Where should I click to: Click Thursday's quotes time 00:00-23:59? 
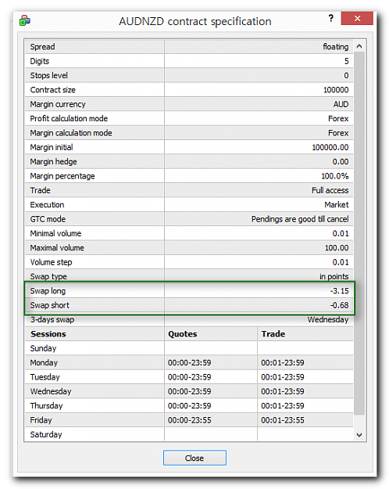coord(189,405)
